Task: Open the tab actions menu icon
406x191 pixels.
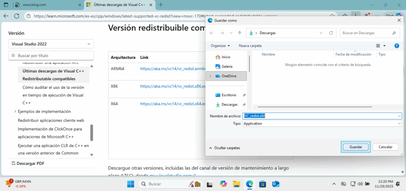Action: coord(6,5)
